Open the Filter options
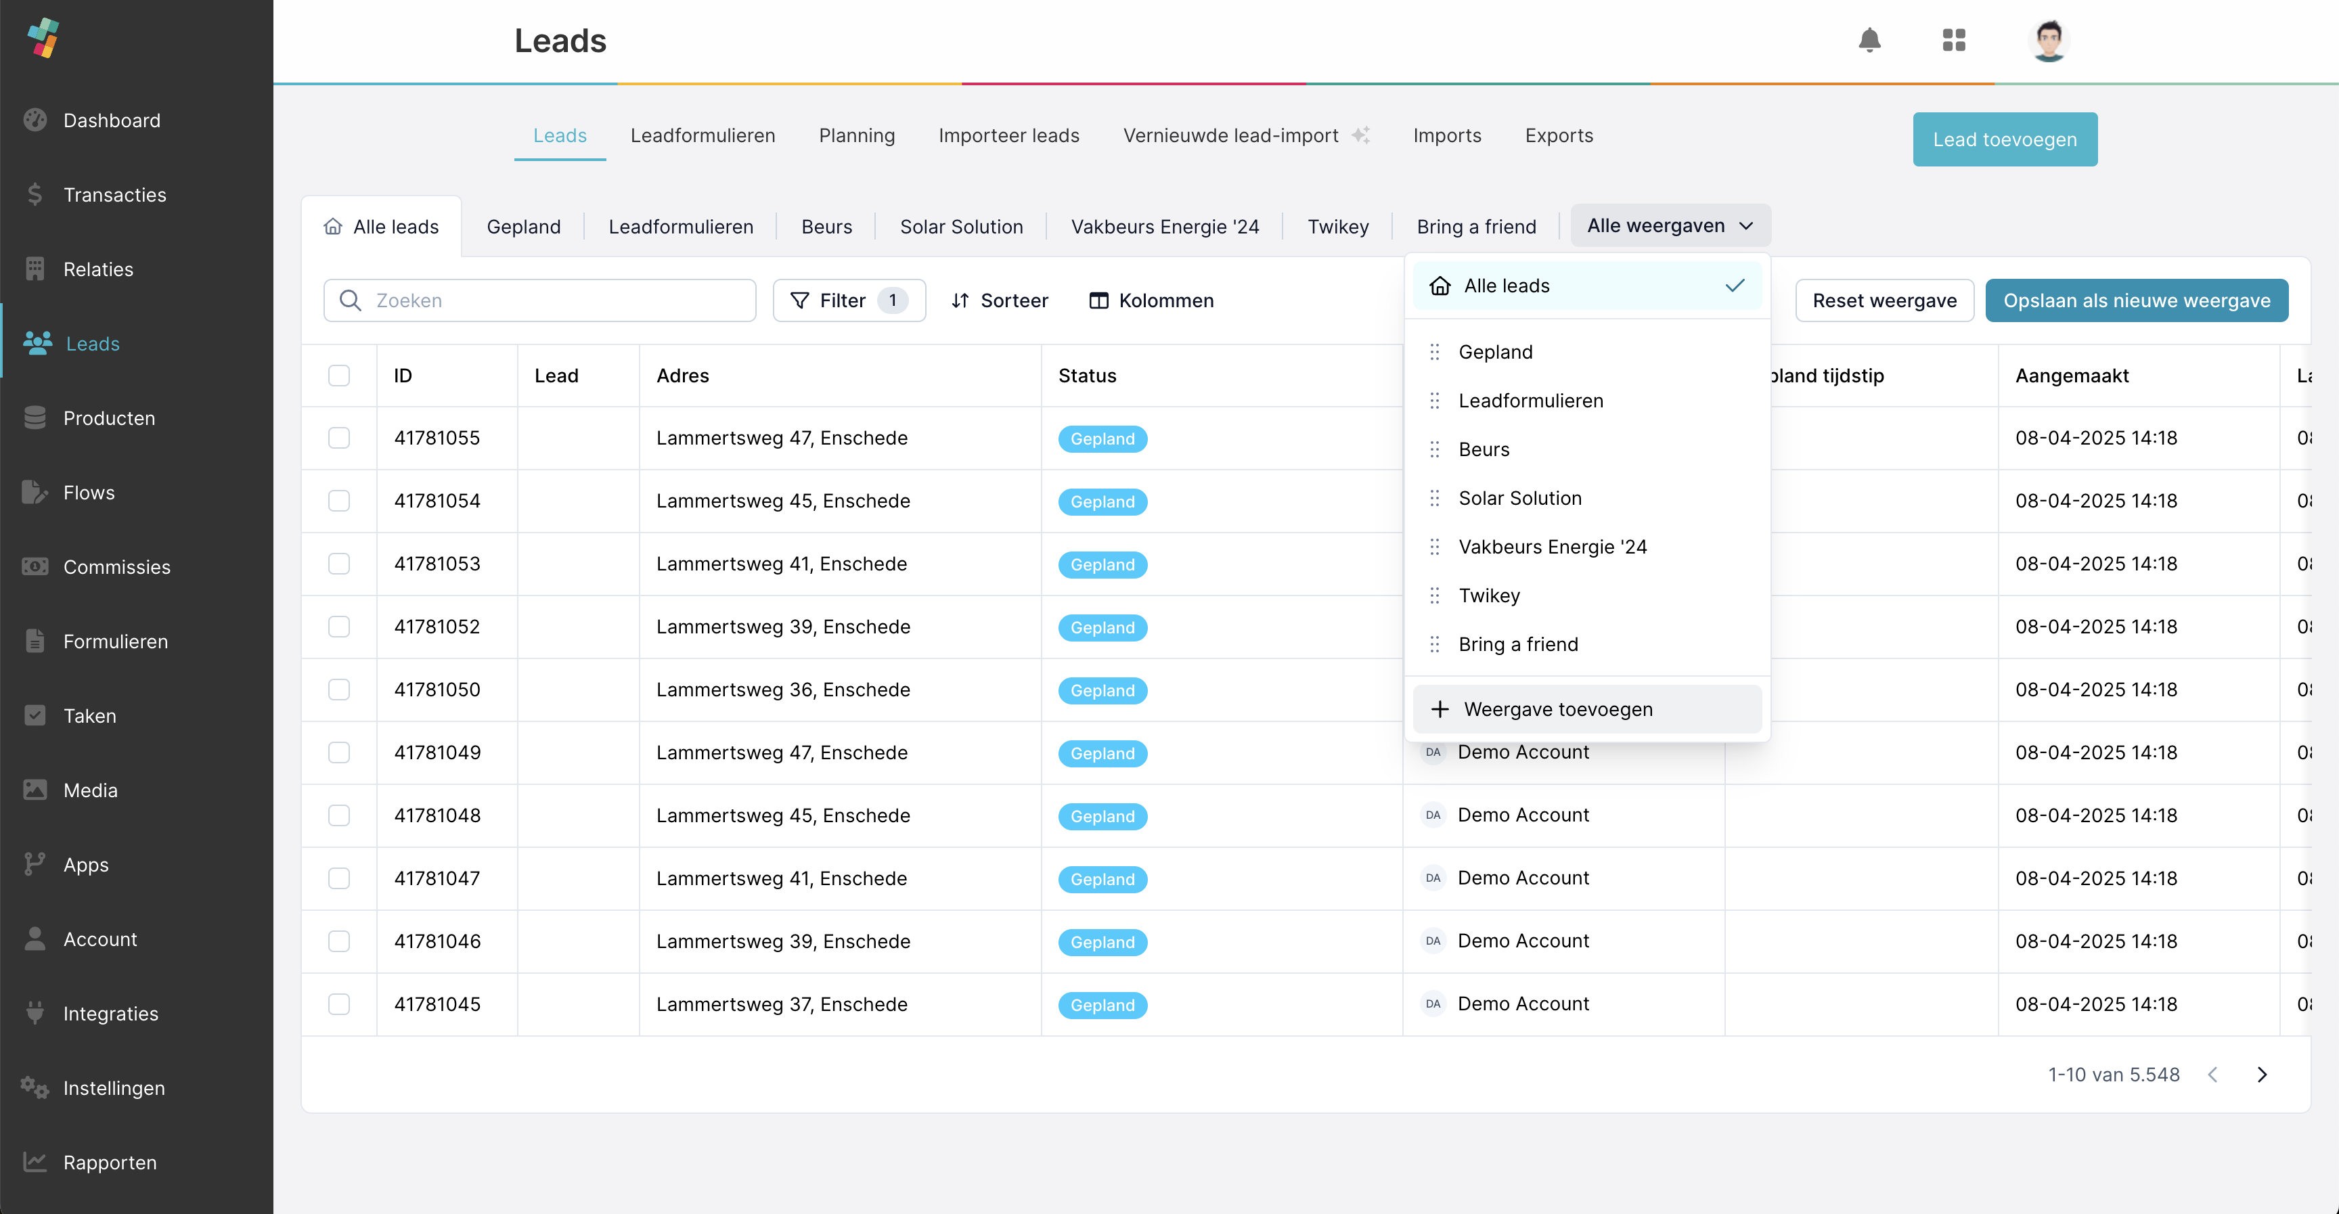Viewport: 2339px width, 1214px height. (848, 300)
